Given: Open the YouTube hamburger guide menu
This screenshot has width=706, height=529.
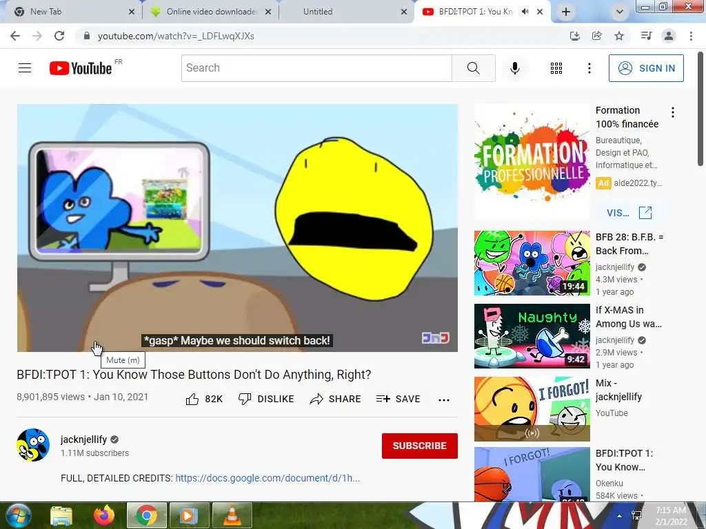Looking at the screenshot, I should 25,68.
